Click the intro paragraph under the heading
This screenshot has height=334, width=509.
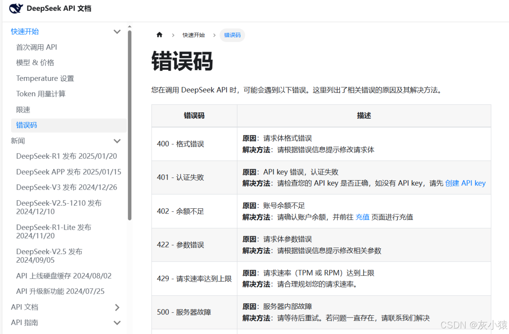tap(297, 90)
